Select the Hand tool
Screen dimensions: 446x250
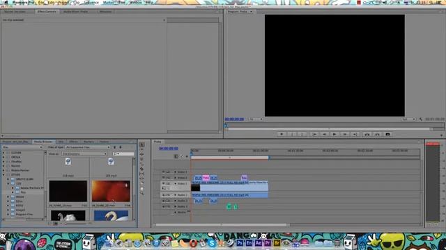(142, 188)
